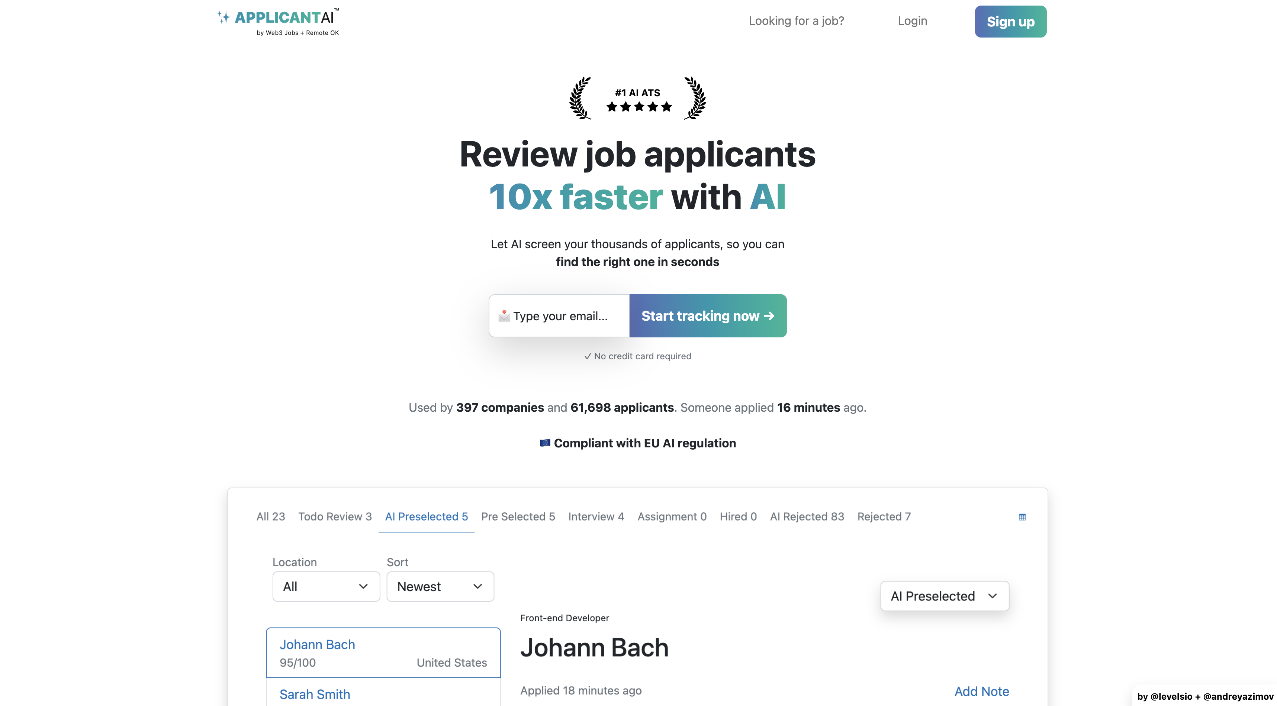Expand the Sort Newest dropdown
1277x706 pixels.
pyautogui.click(x=440, y=587)
